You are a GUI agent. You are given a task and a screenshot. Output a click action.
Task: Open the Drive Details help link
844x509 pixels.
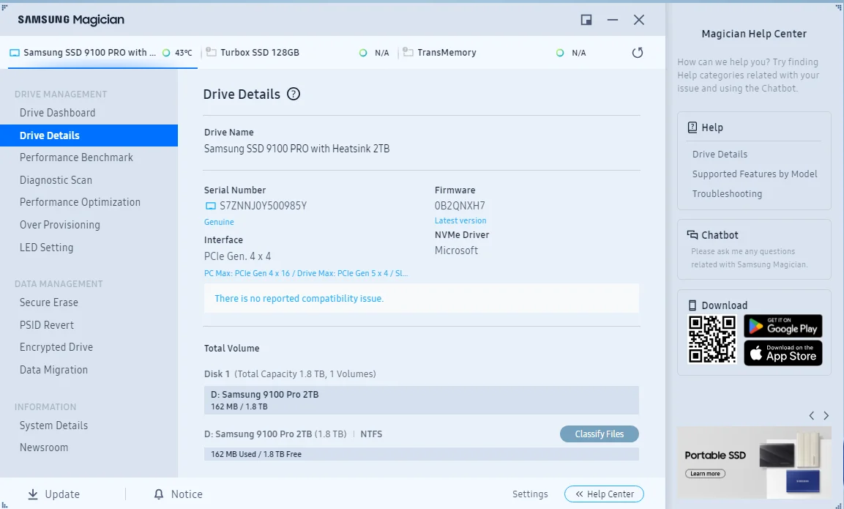[x=720, y=154]
